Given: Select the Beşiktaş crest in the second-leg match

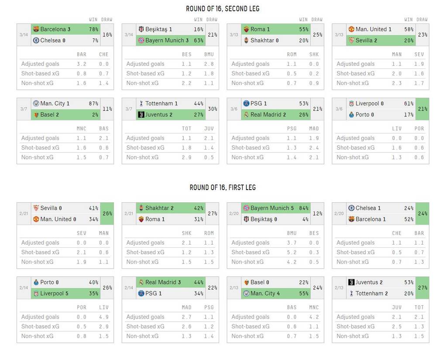Looking at the screenshot, I should click(141, 29).
